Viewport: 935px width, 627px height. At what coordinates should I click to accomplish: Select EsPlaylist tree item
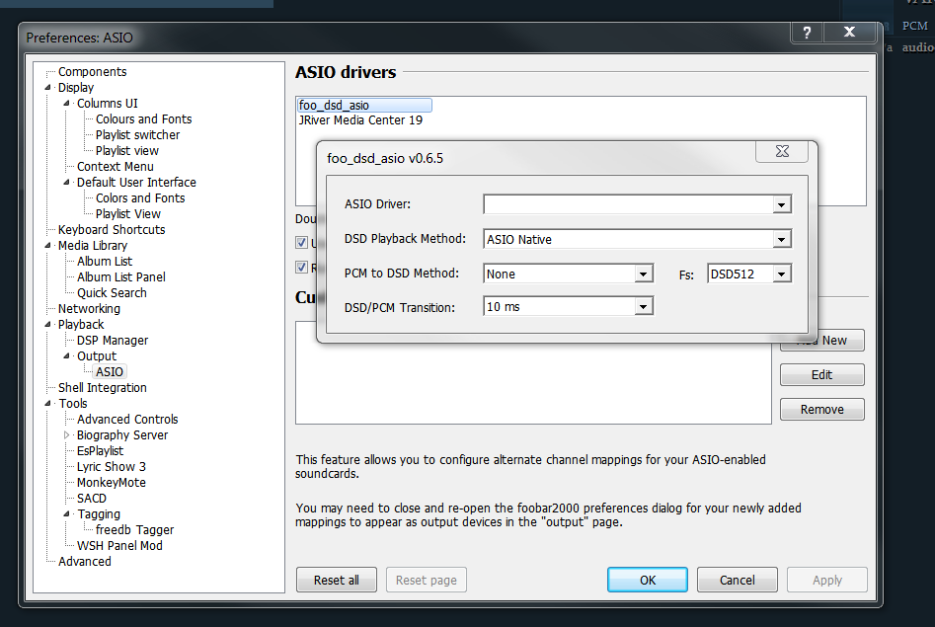100,451
